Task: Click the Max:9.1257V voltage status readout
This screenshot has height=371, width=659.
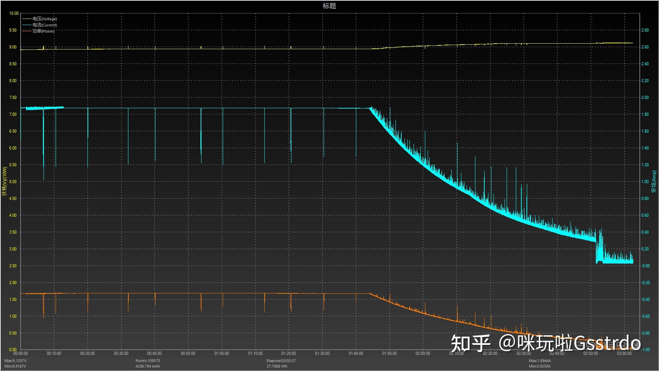Action: pyautogui.click(x=15, y=361)
